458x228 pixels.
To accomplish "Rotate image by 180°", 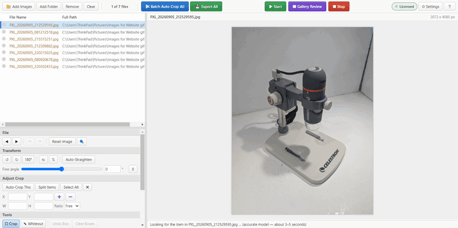I will 28,159.
